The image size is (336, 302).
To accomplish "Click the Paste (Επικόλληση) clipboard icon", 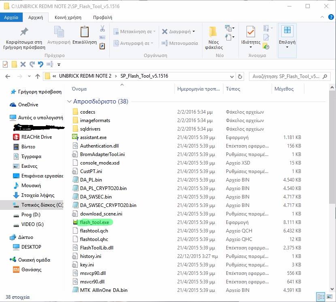I will tap(85, 32).
